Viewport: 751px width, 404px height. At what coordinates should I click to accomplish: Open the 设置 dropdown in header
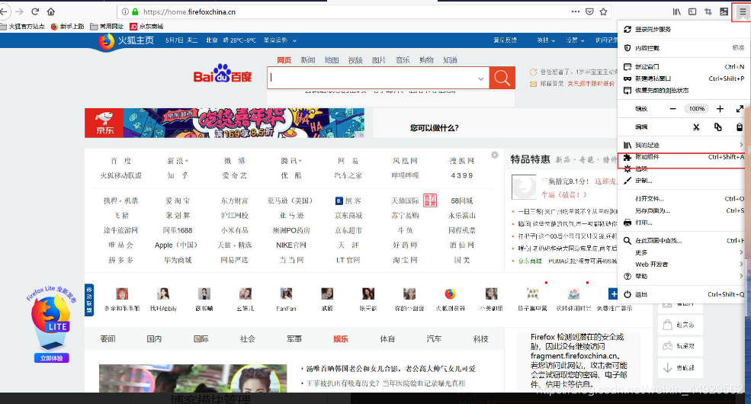pyautogui.click(x=575, y=40)
